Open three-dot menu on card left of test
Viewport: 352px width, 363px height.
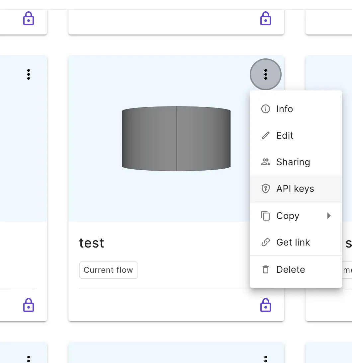coord(29,74)
